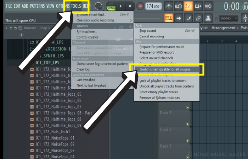Toggle auto scrolling arrow icon

(179, 18)
